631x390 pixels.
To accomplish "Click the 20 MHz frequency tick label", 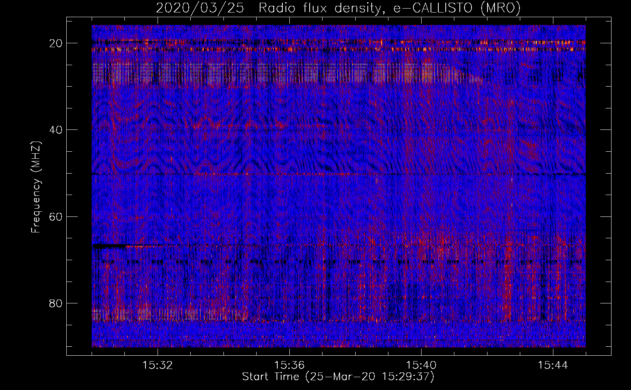I will (x=57, y=43).
